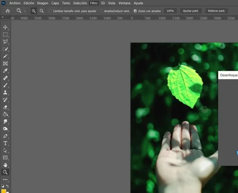238x193 pixels.
Task: Expand the collapsed toolbar double arrow
Action: pyautogui.click(x=3, y=17)
